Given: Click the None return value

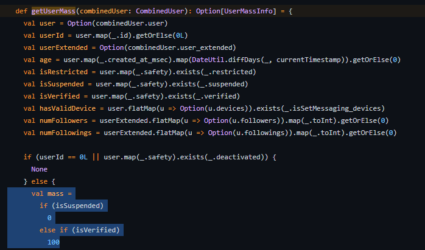Looking at the screenshot, I should (x=40, y=169).
